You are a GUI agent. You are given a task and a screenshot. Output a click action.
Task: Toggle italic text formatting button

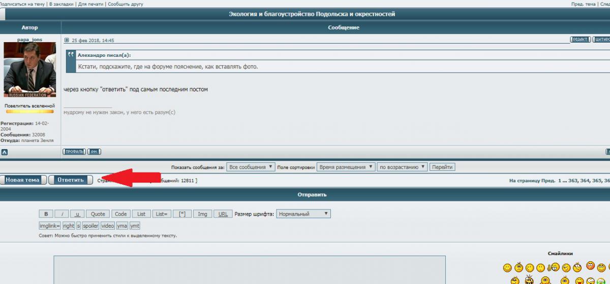62,214
